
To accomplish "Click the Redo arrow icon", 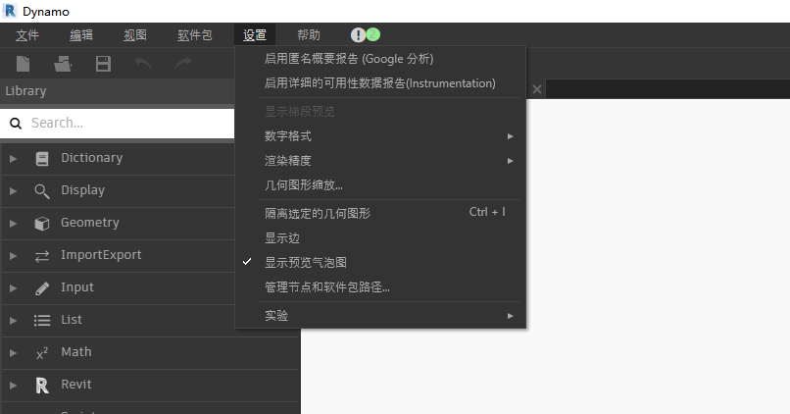I will (x=183, y=63).
